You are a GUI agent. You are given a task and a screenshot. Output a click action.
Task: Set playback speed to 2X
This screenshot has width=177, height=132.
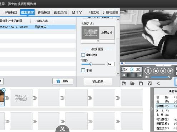(x=138, y=70)
